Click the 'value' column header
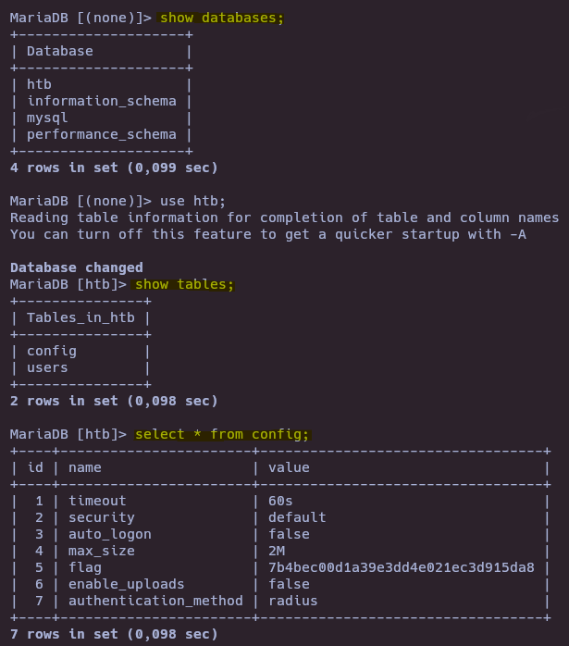This screenshot has width=569, height=646. click(x=289, y=468)
